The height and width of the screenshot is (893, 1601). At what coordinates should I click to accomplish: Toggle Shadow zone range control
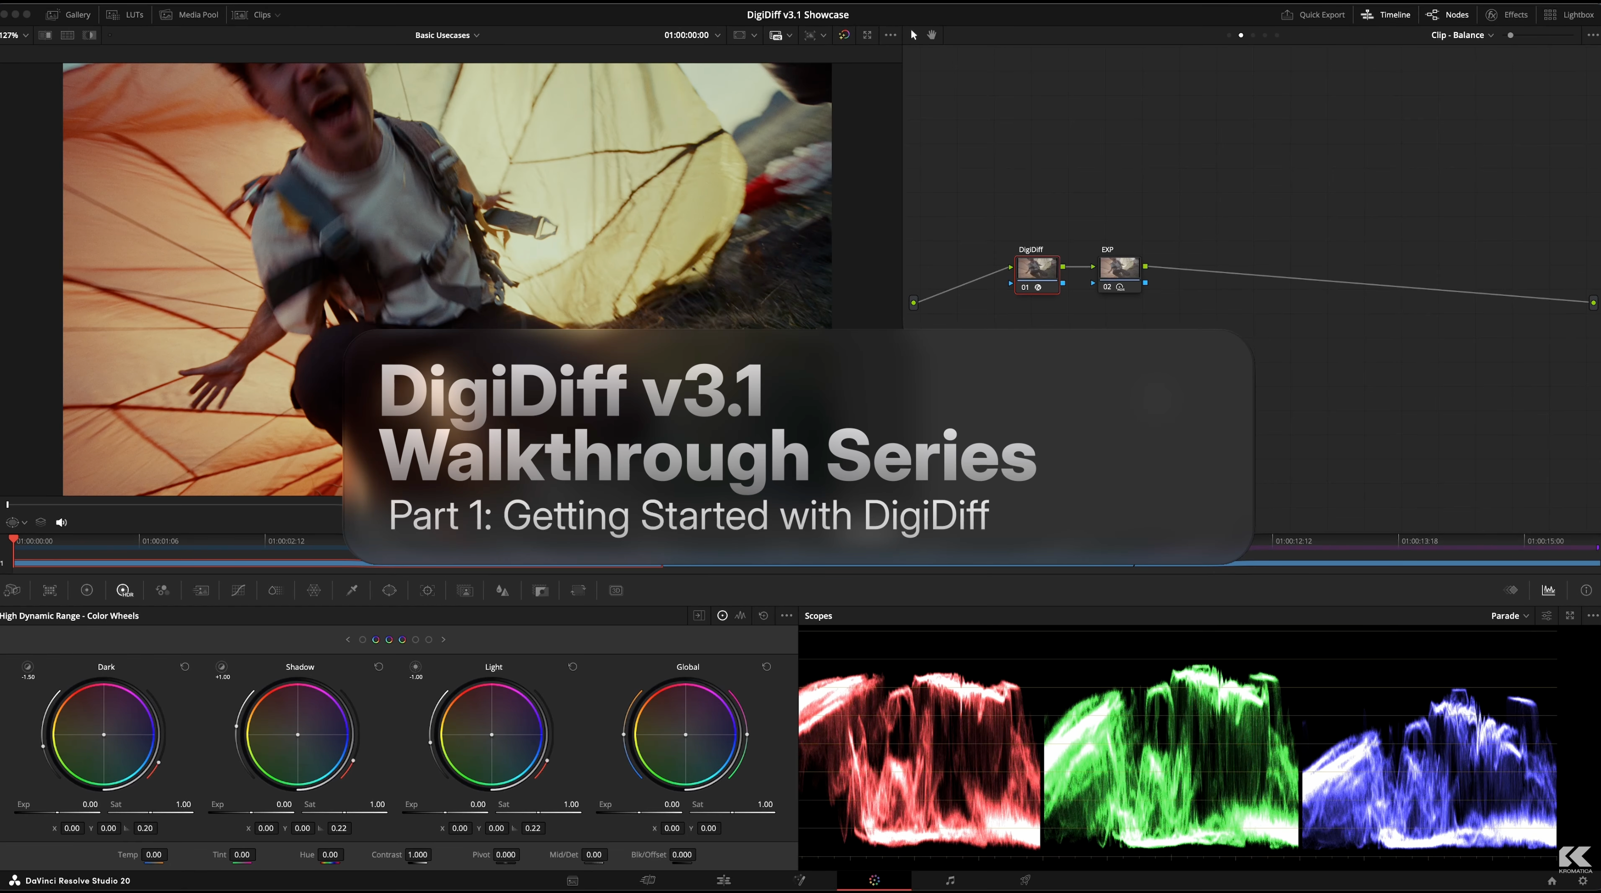(221, 667)
